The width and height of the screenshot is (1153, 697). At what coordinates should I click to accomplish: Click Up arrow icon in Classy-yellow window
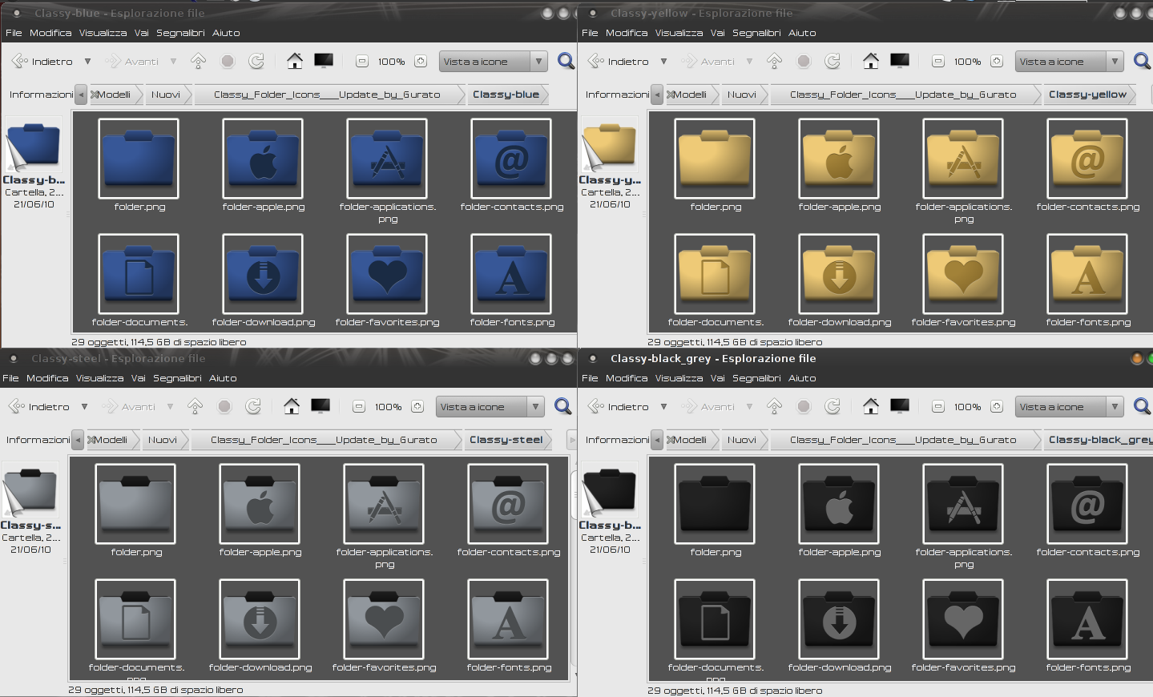point(774,61)
